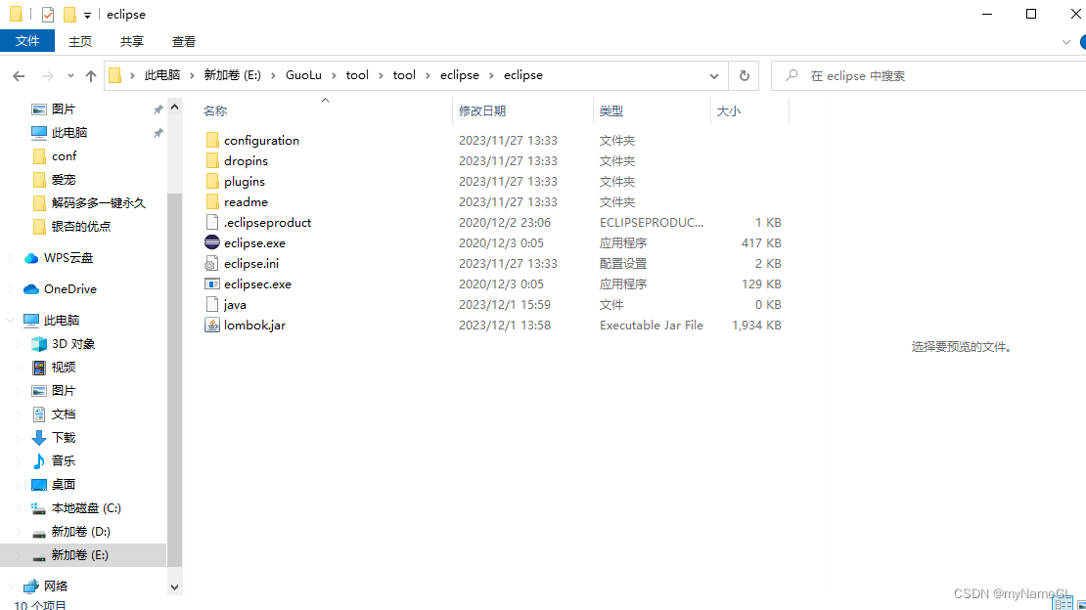Click the Back navigation arrow
Image resolution: width=1086 pixels, height=610 pixels.
(19, 76)
